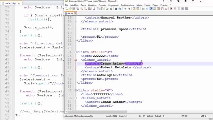The height and width of the screenshot is (120, 213).
Task: Open the Macro menu
Action: [x=139, y=5]
